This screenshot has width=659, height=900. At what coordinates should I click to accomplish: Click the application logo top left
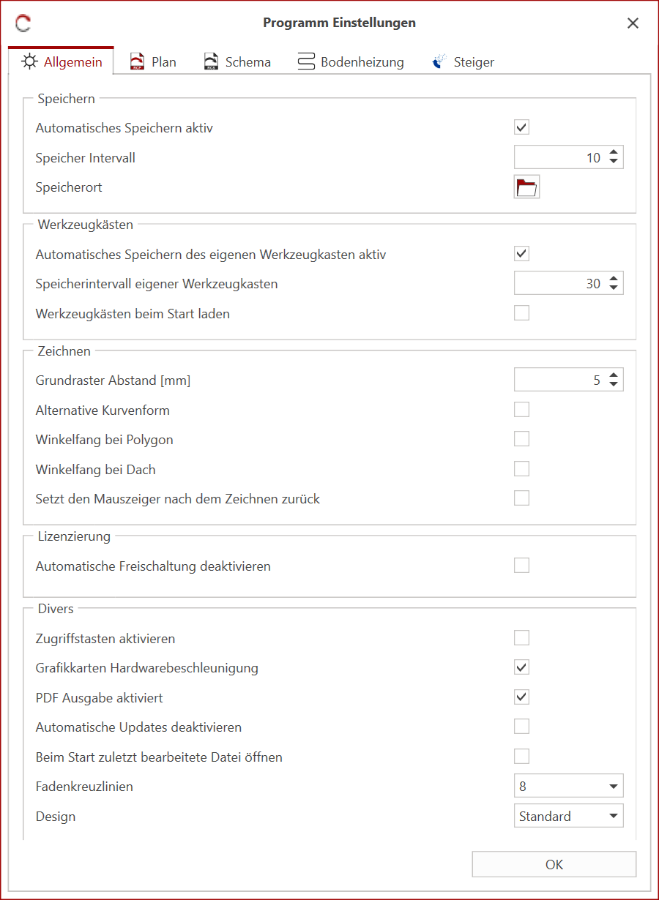click(22, 23)
